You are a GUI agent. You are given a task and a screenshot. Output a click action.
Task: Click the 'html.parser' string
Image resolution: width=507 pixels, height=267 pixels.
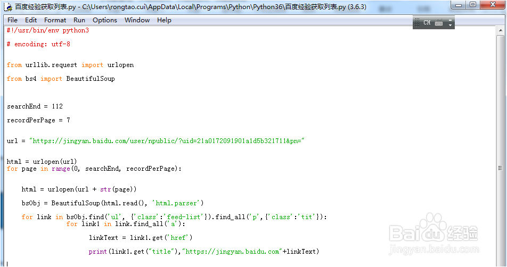pyautogui.click(x=176, y=203)
